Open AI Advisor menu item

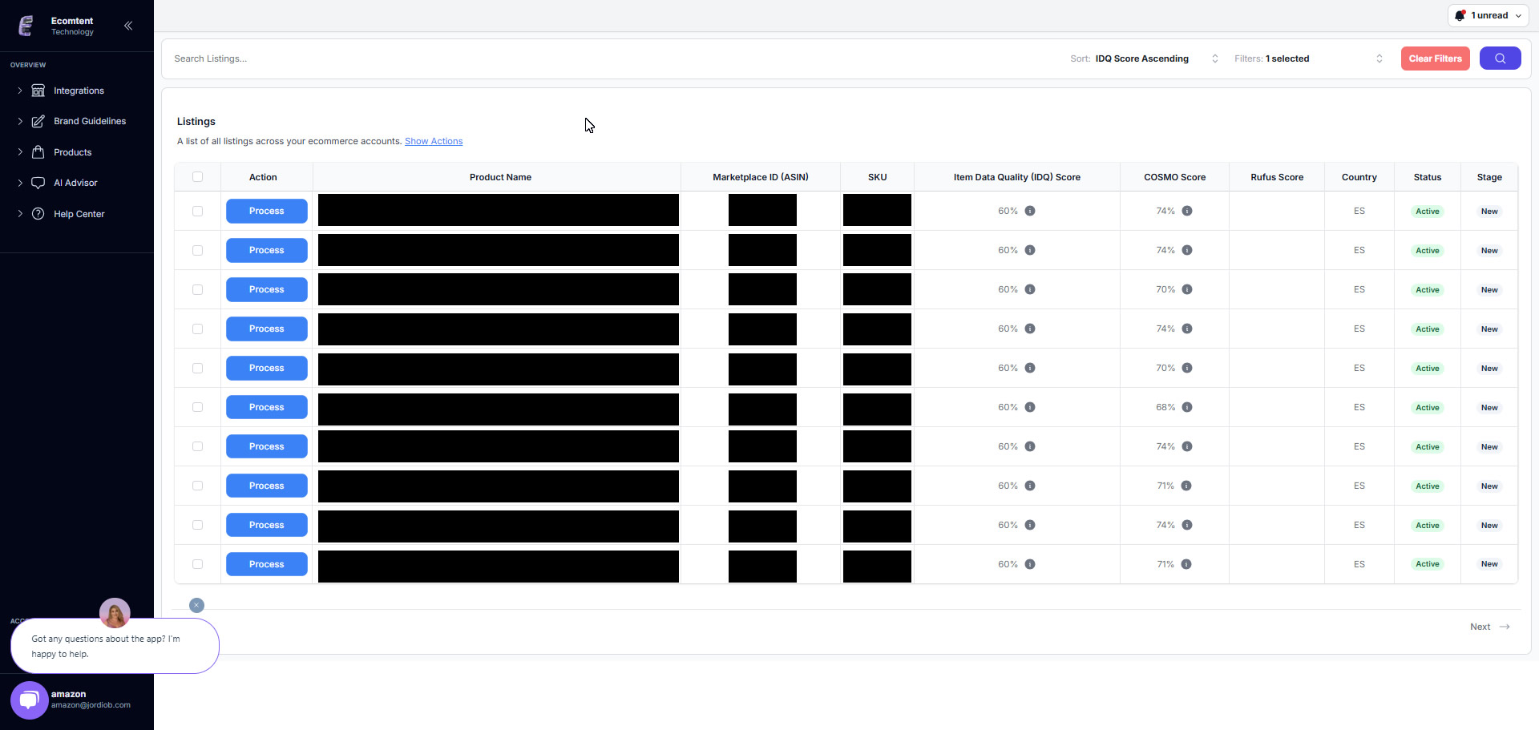77,183
